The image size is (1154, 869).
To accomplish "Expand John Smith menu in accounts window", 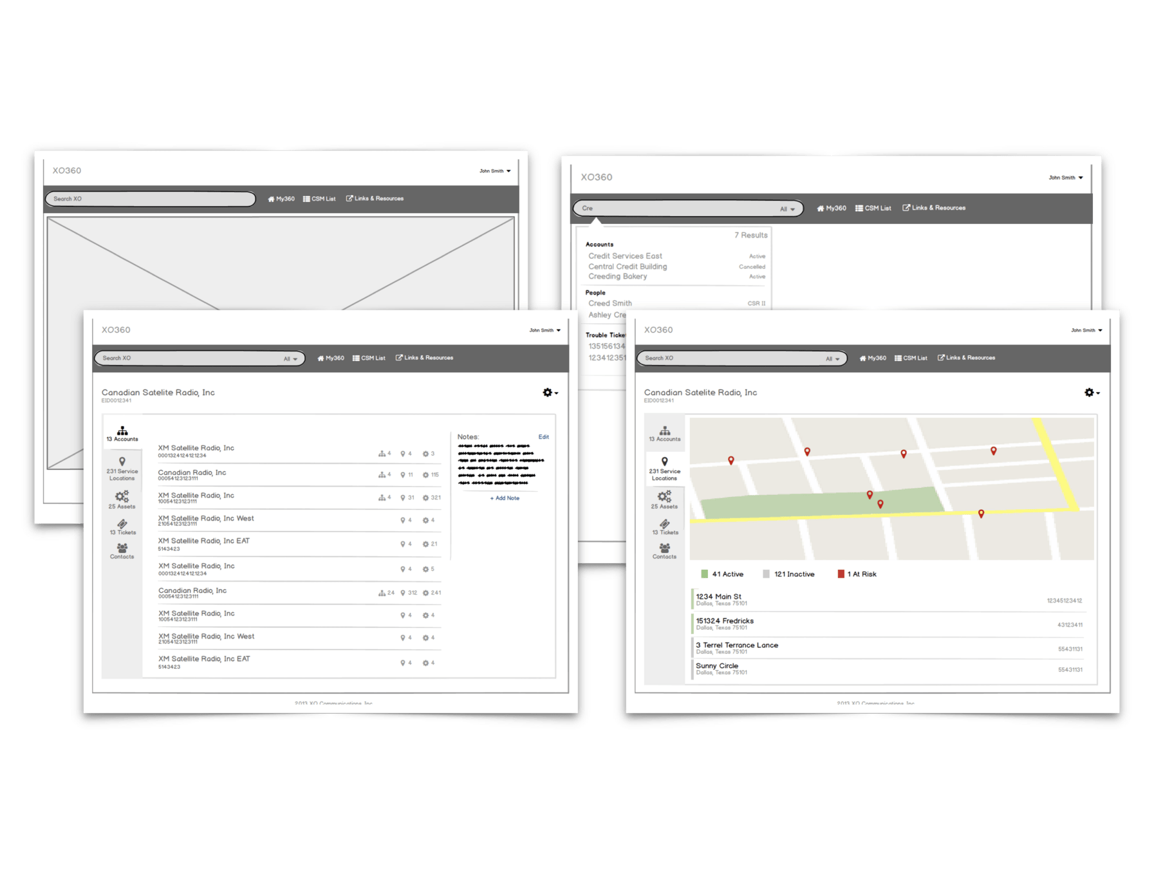I will click(x=544, y=330).
